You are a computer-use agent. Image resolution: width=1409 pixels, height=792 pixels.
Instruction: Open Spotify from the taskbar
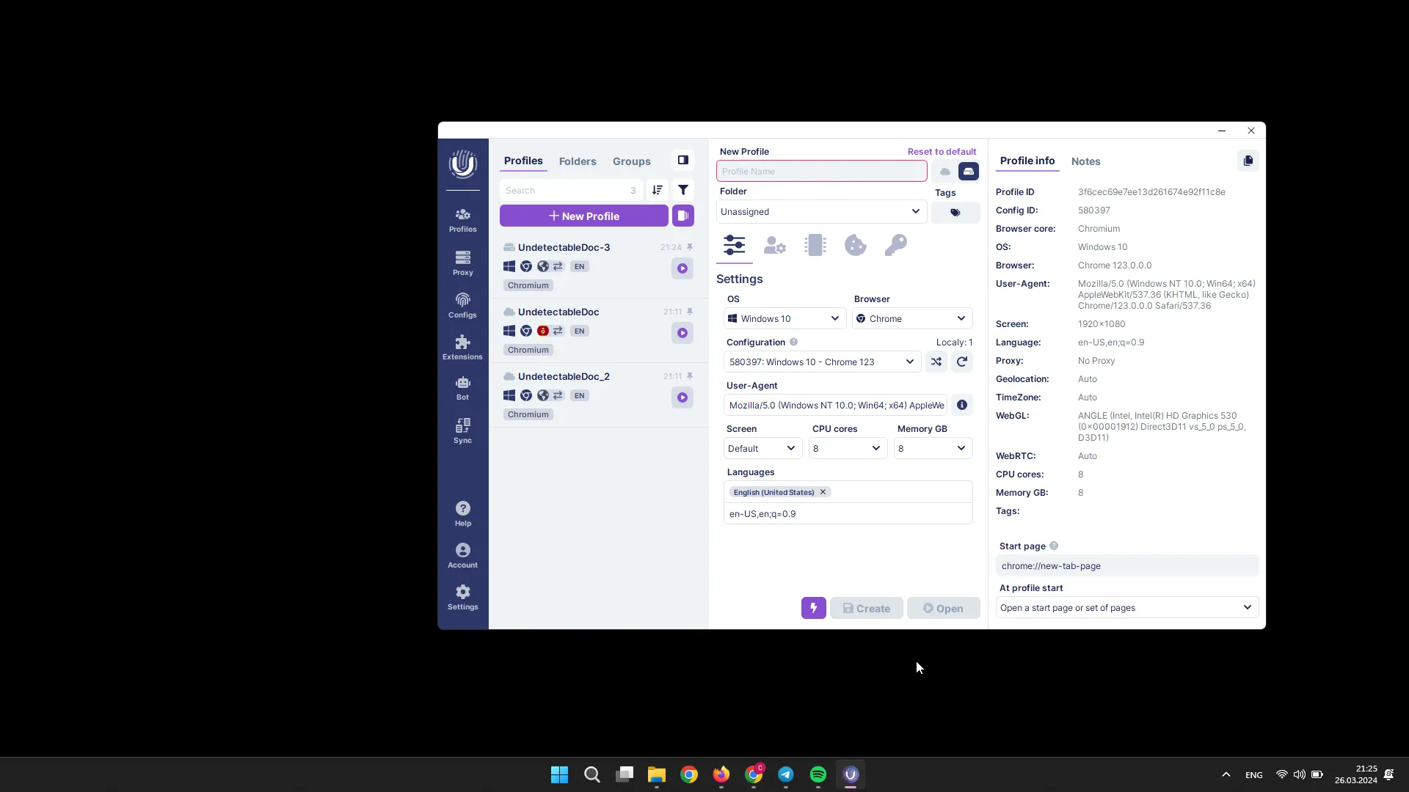click(x=818, y=774)
